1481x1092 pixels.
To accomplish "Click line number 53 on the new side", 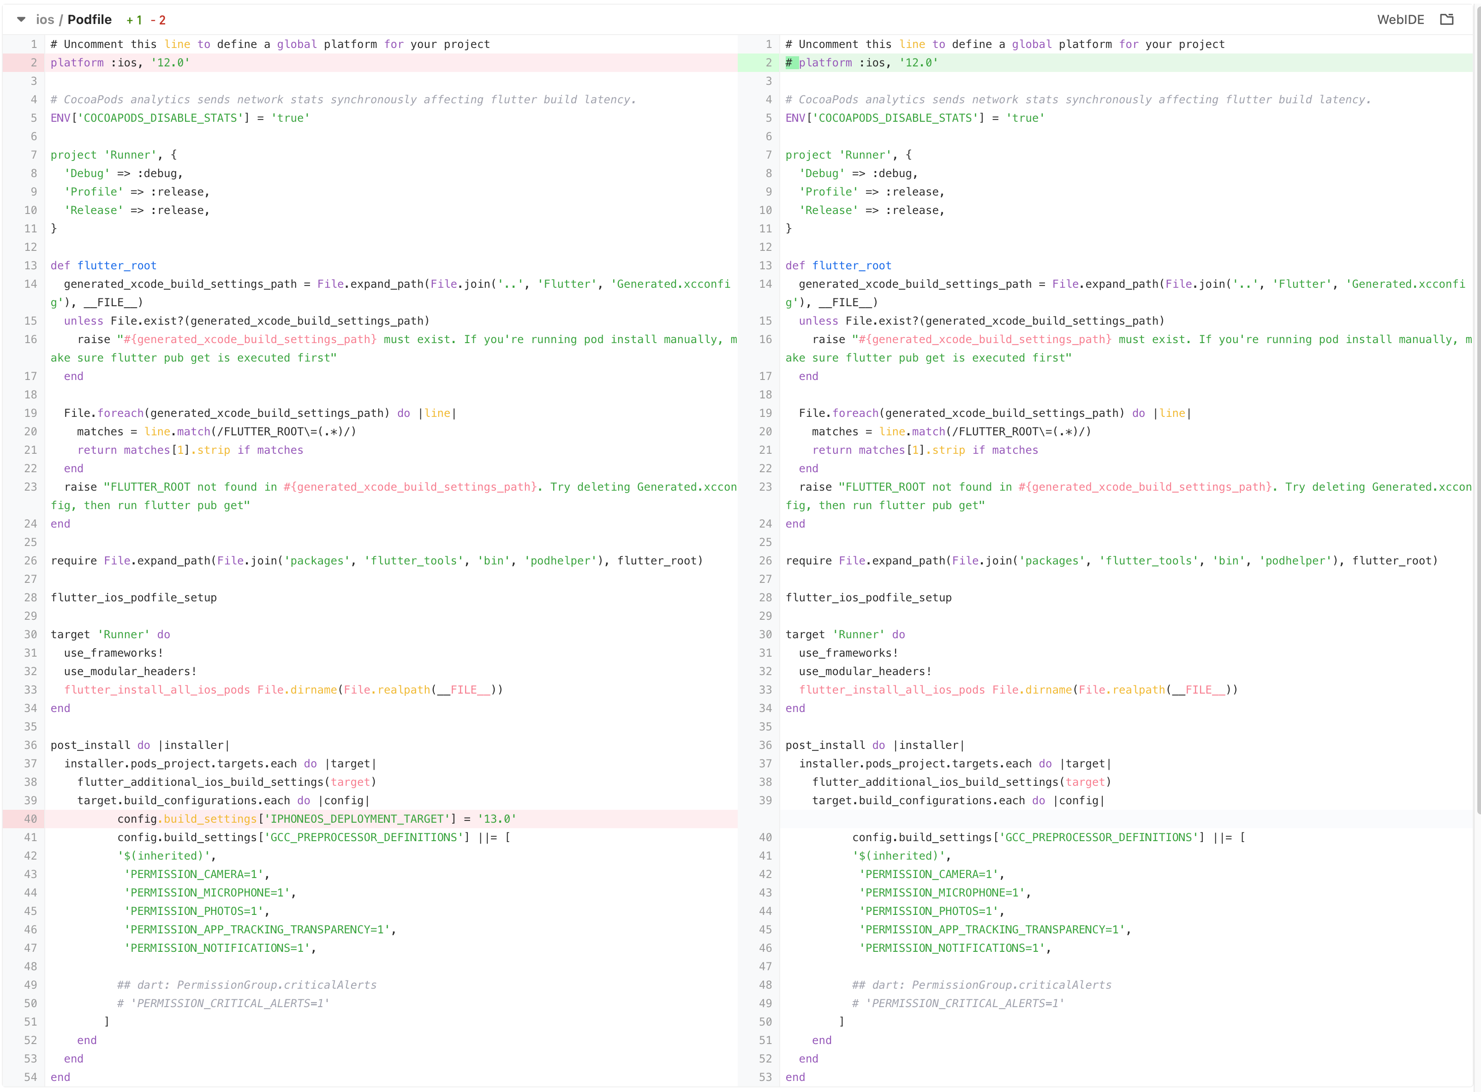I will point(764,1077).
